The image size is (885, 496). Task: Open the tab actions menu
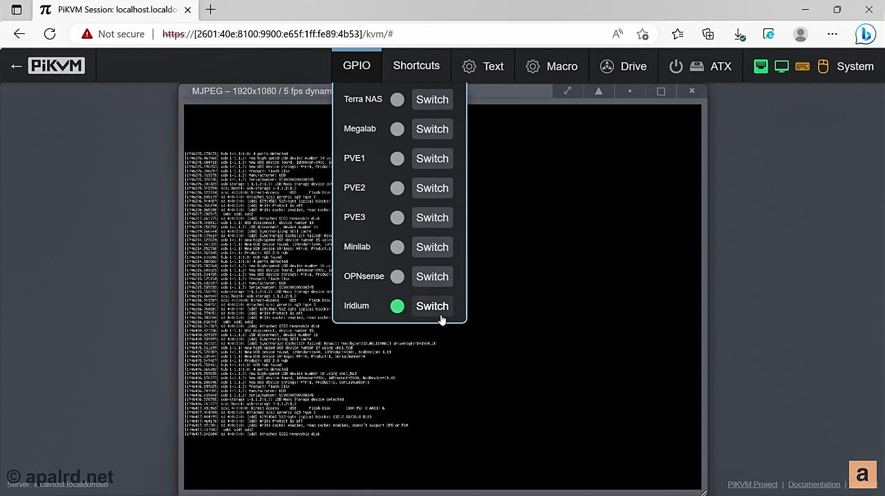tap(17, 10)
